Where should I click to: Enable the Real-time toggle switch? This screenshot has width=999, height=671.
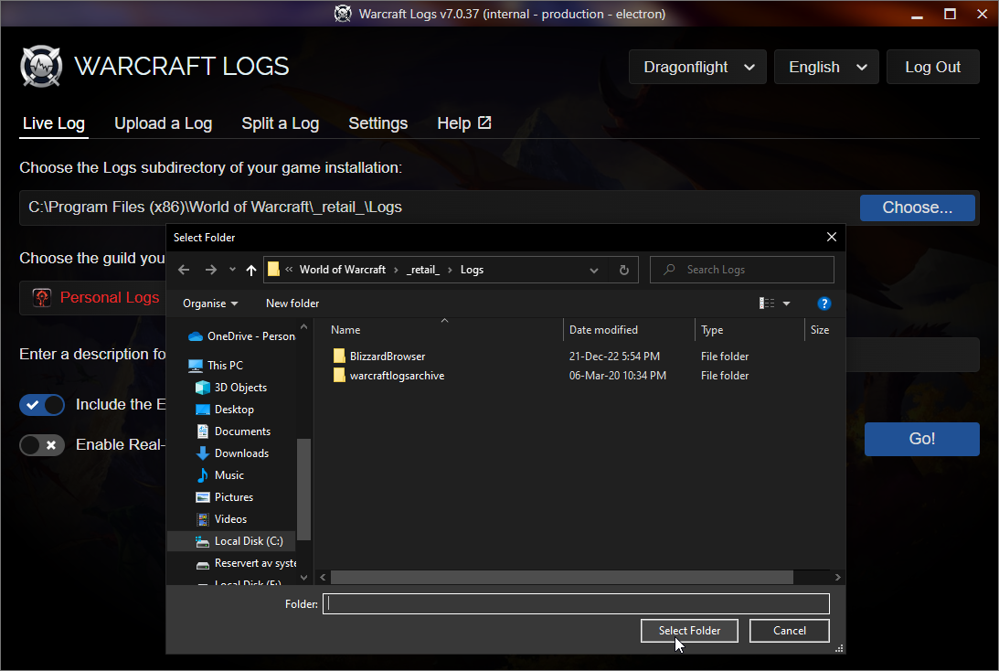coord(42,445)
